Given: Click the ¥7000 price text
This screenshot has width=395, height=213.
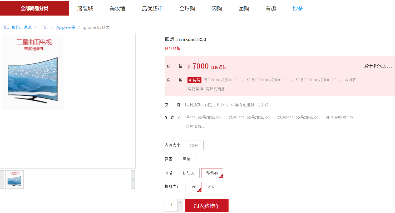Looking at the screenshot, I should pyautogui.click(x=198, y=66).
